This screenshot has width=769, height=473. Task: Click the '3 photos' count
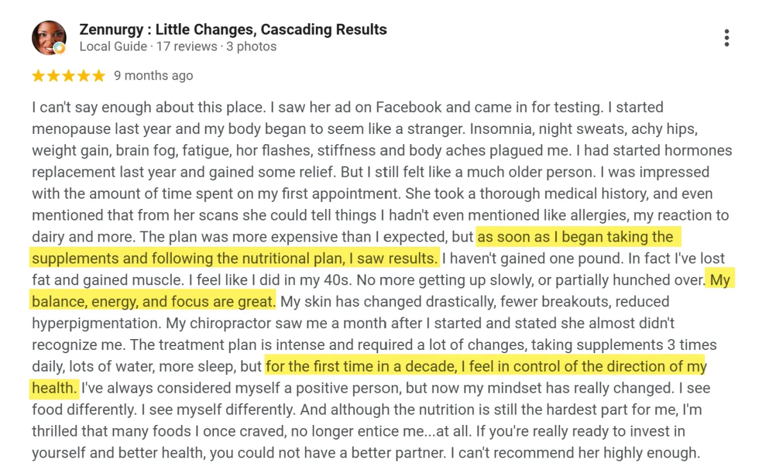(x=252, y=47)
